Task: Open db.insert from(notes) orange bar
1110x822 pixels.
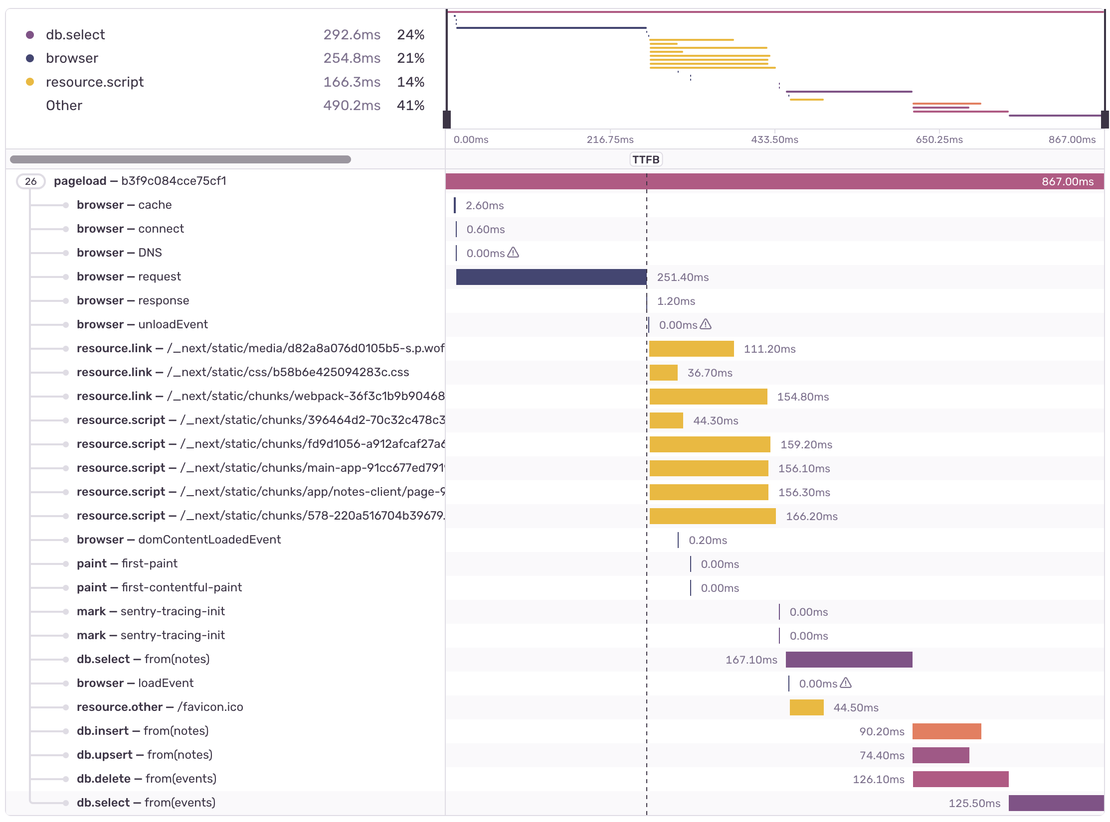Action: [946, 731]
